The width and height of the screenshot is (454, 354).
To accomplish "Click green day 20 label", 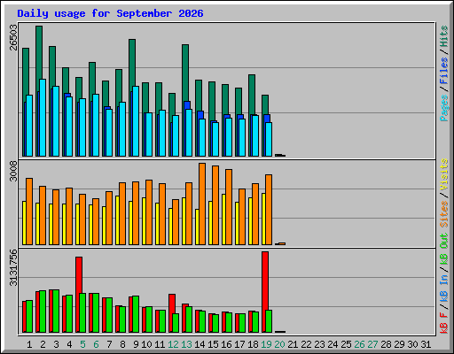I will [279, 344].
